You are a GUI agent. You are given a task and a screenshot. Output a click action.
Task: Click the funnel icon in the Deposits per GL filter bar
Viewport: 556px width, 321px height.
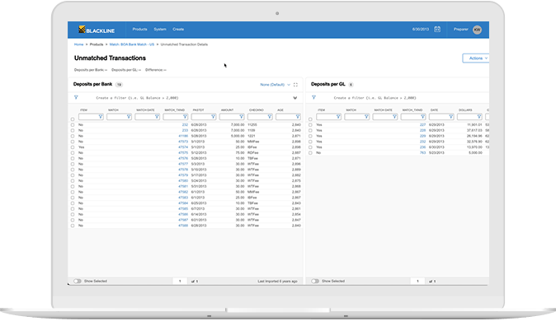313,97
